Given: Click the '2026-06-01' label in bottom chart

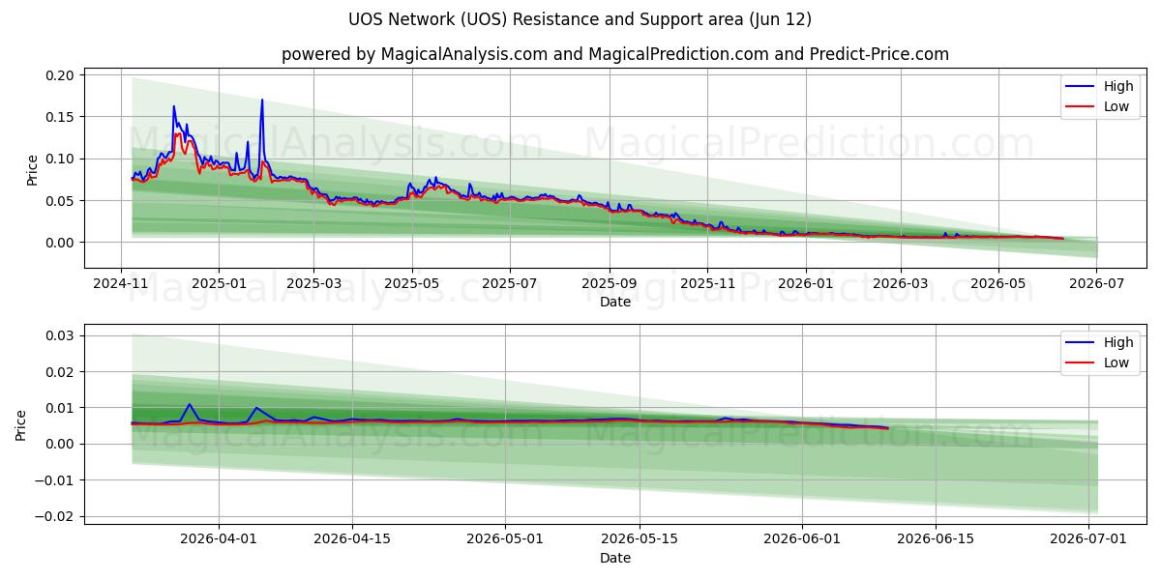Looking at the screenshot, I should 802,540.
